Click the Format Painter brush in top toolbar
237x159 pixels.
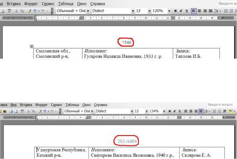point(29,11)
